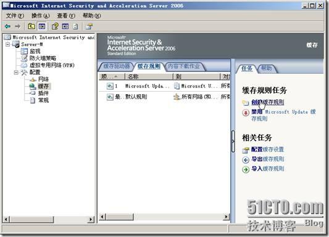This screenshot has height=237, width=329.
Task: Select the Microsoft Upda... rule name
Action: click(x=148, y=86)
